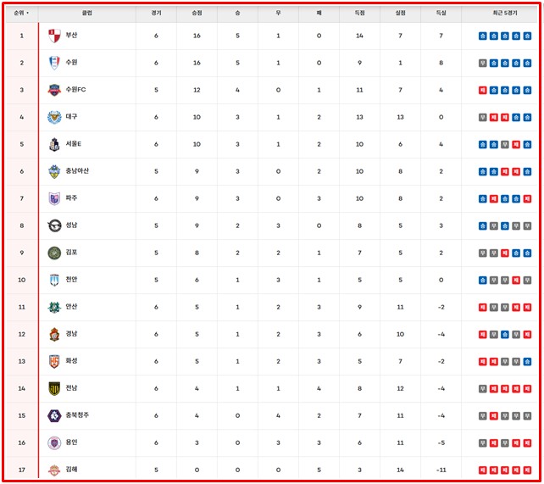Click the 최근 5경기 column header

tap(504, 14)
